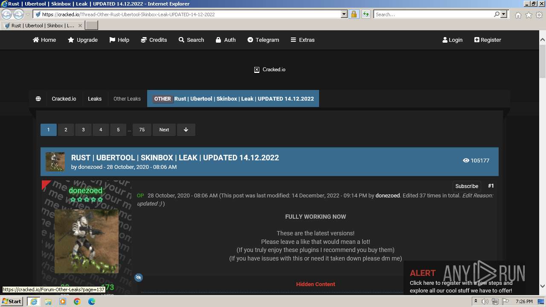This screenshot has width=546, height=307.
Task: Go to page 2 of the thread
Action: [66, 130]
